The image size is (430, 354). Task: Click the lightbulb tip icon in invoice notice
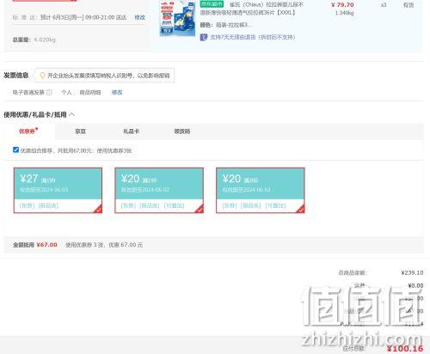tap(42, 76)
